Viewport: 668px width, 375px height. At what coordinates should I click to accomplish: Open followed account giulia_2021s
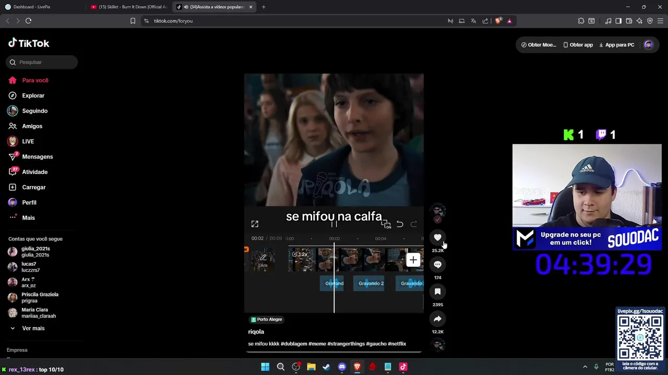(x=35, y=252)
